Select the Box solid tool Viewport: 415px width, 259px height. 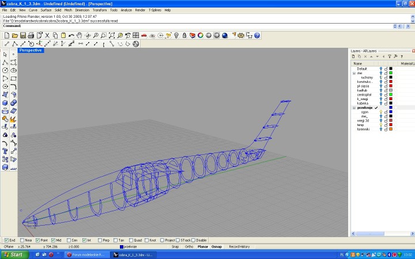[5, 102]
